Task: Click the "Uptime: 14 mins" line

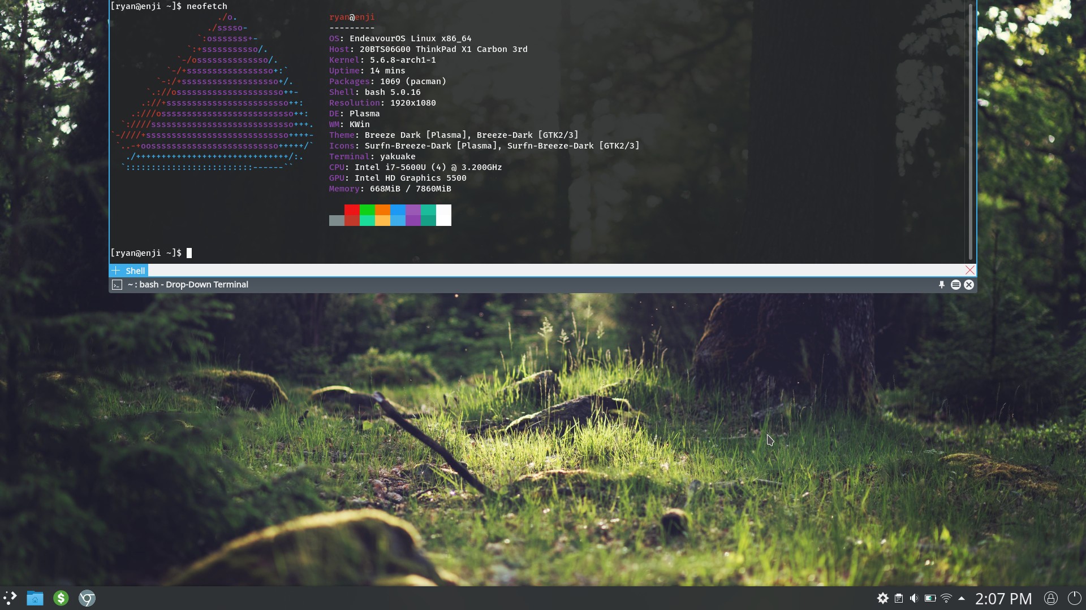Action: [x=367, y=71]
